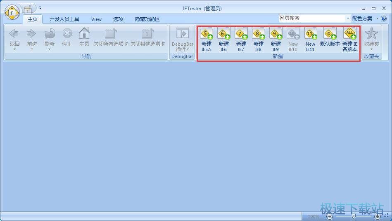Click the zoom slider handle
The image size is (392, 221).
354,216
